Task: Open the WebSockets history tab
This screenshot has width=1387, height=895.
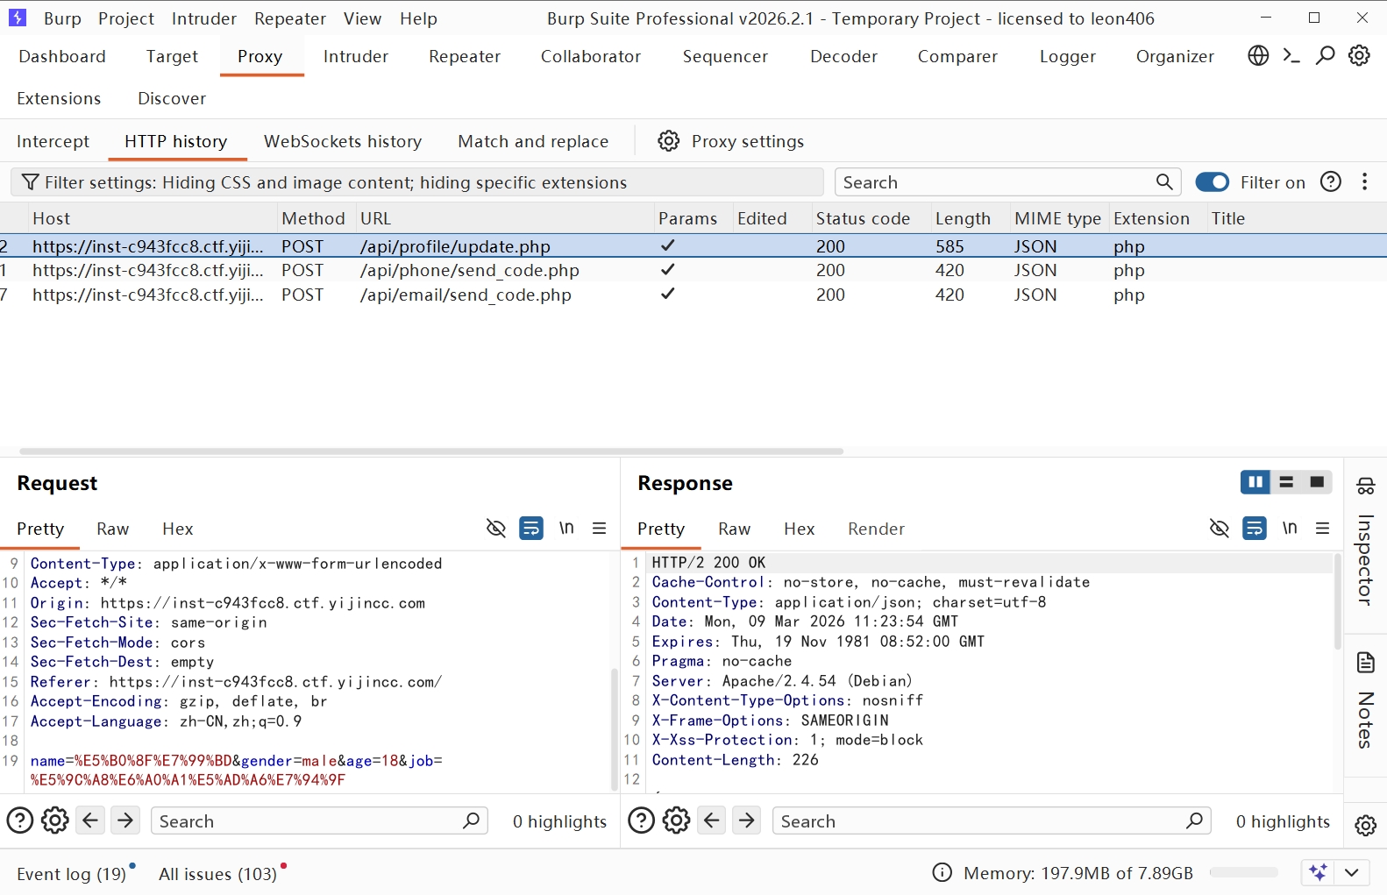Action: (x=342, y=141)
